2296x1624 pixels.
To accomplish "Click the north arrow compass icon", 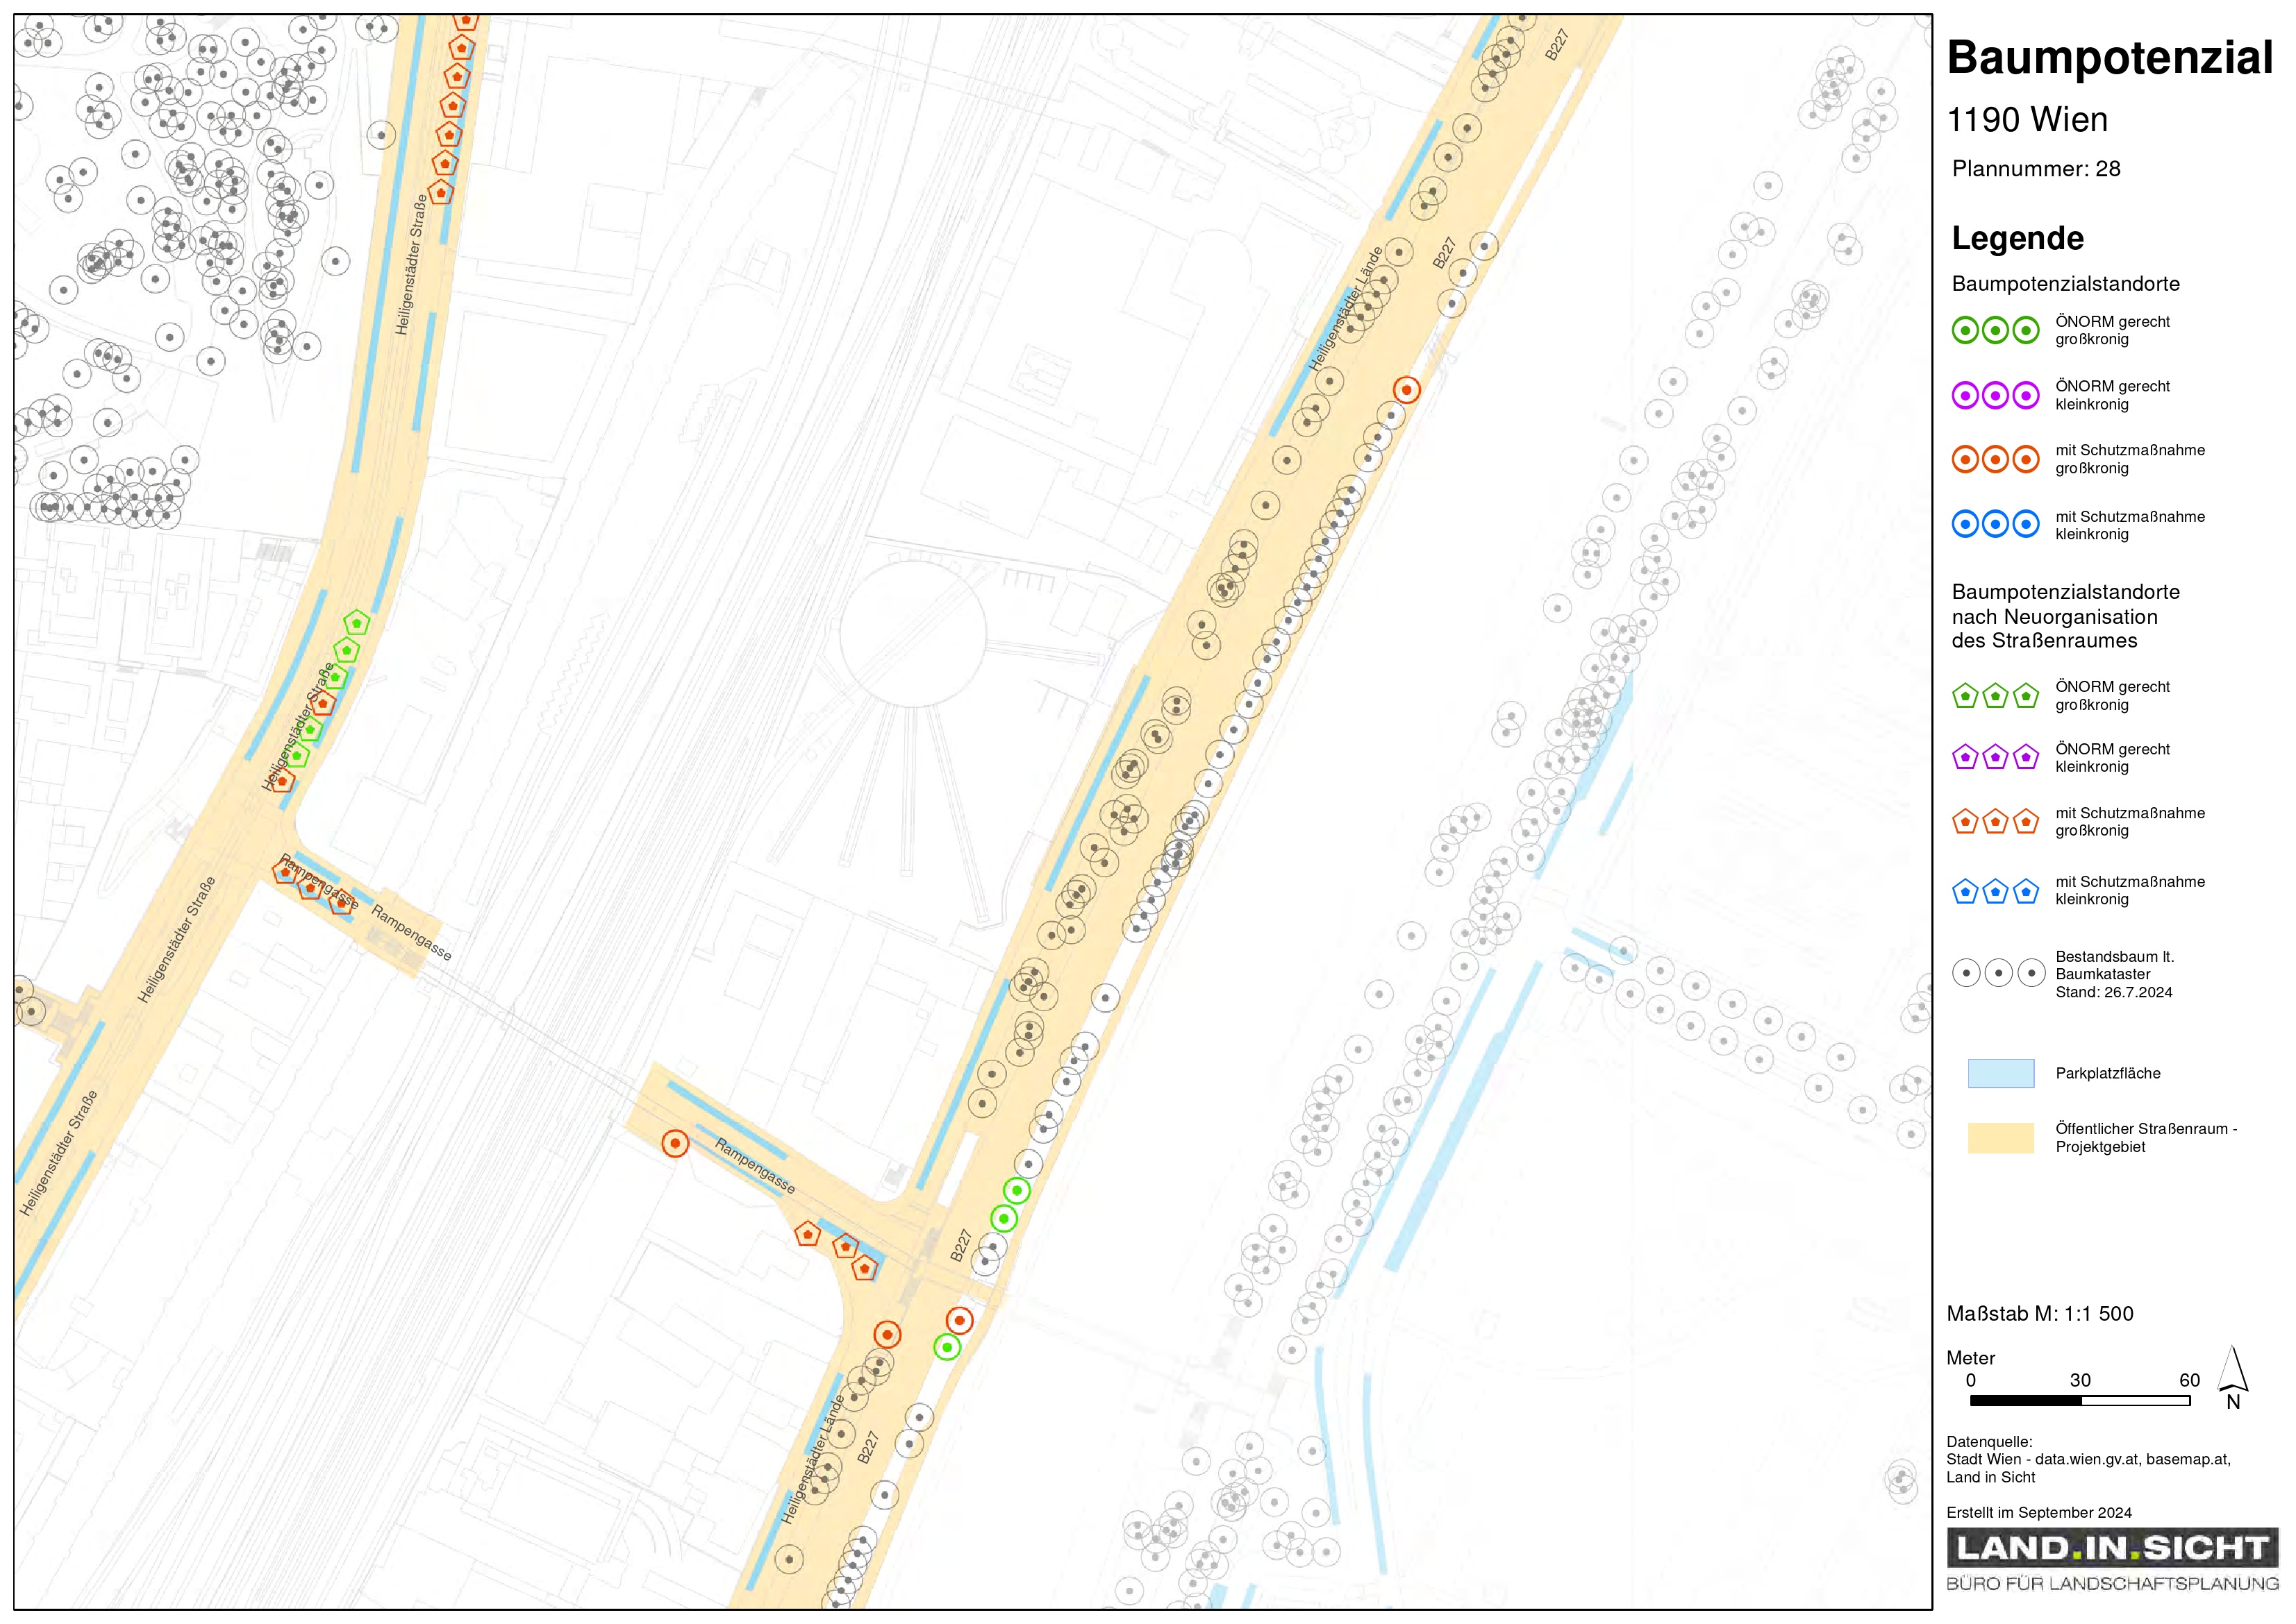I will click(2232, 1376).
